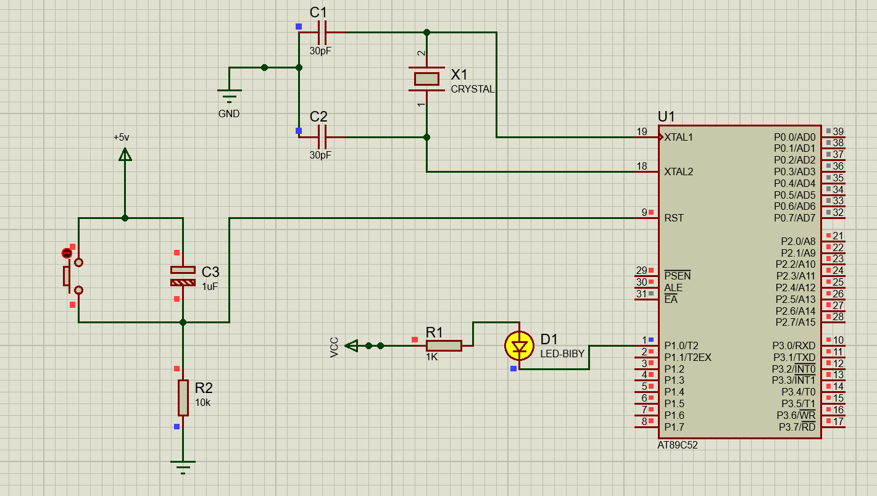Click the LED-BIBY value label

tap(562, 354)
